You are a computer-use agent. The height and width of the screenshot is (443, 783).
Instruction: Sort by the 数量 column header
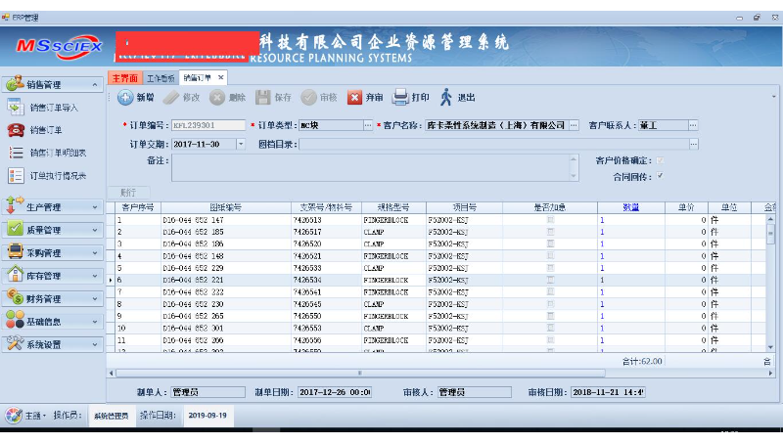[631, 207]
